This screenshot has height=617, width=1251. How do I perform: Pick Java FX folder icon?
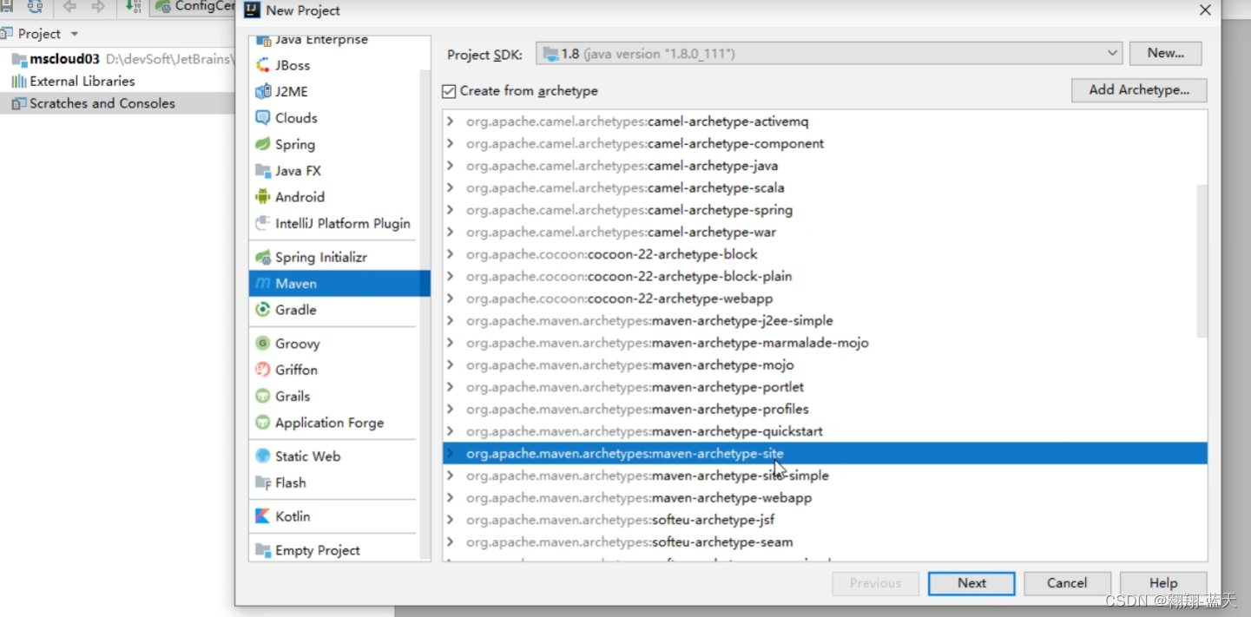point(263,171)
